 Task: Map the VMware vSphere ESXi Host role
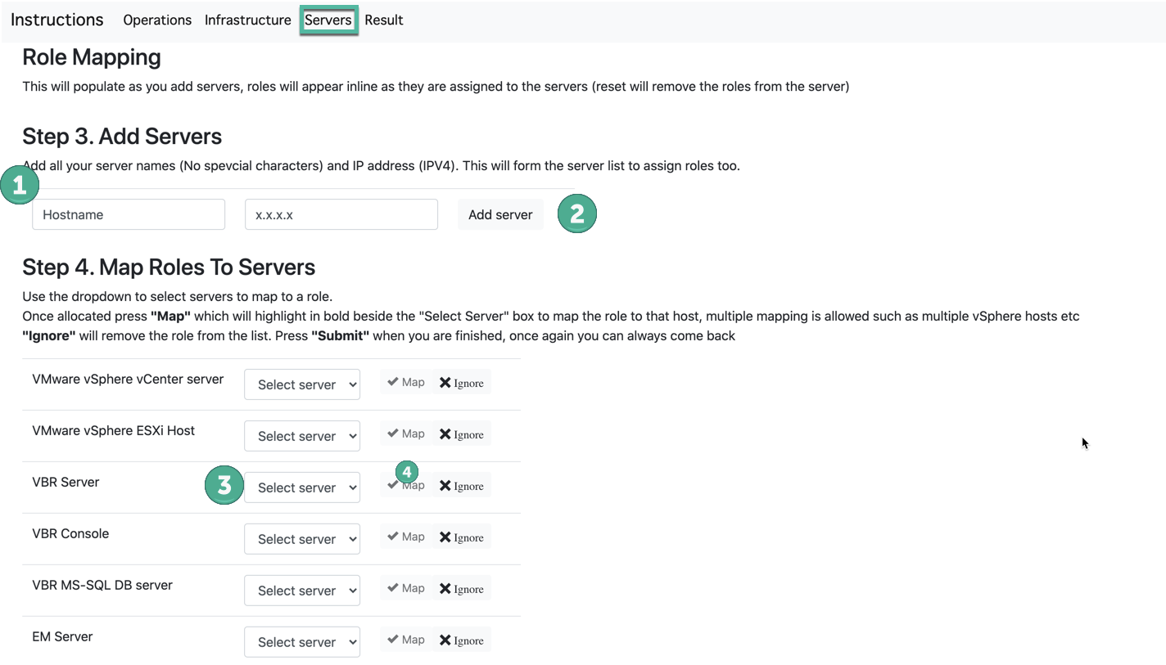pos(406,434)
